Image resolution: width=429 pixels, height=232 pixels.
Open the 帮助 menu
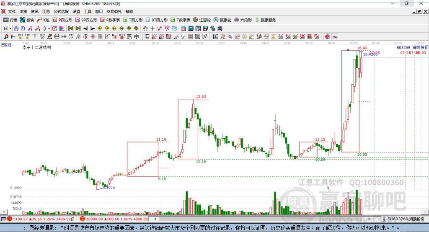coord(129,11)
